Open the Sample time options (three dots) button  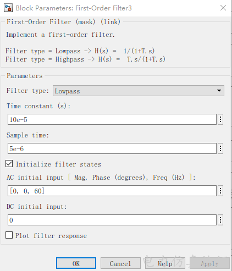(220, 148)
